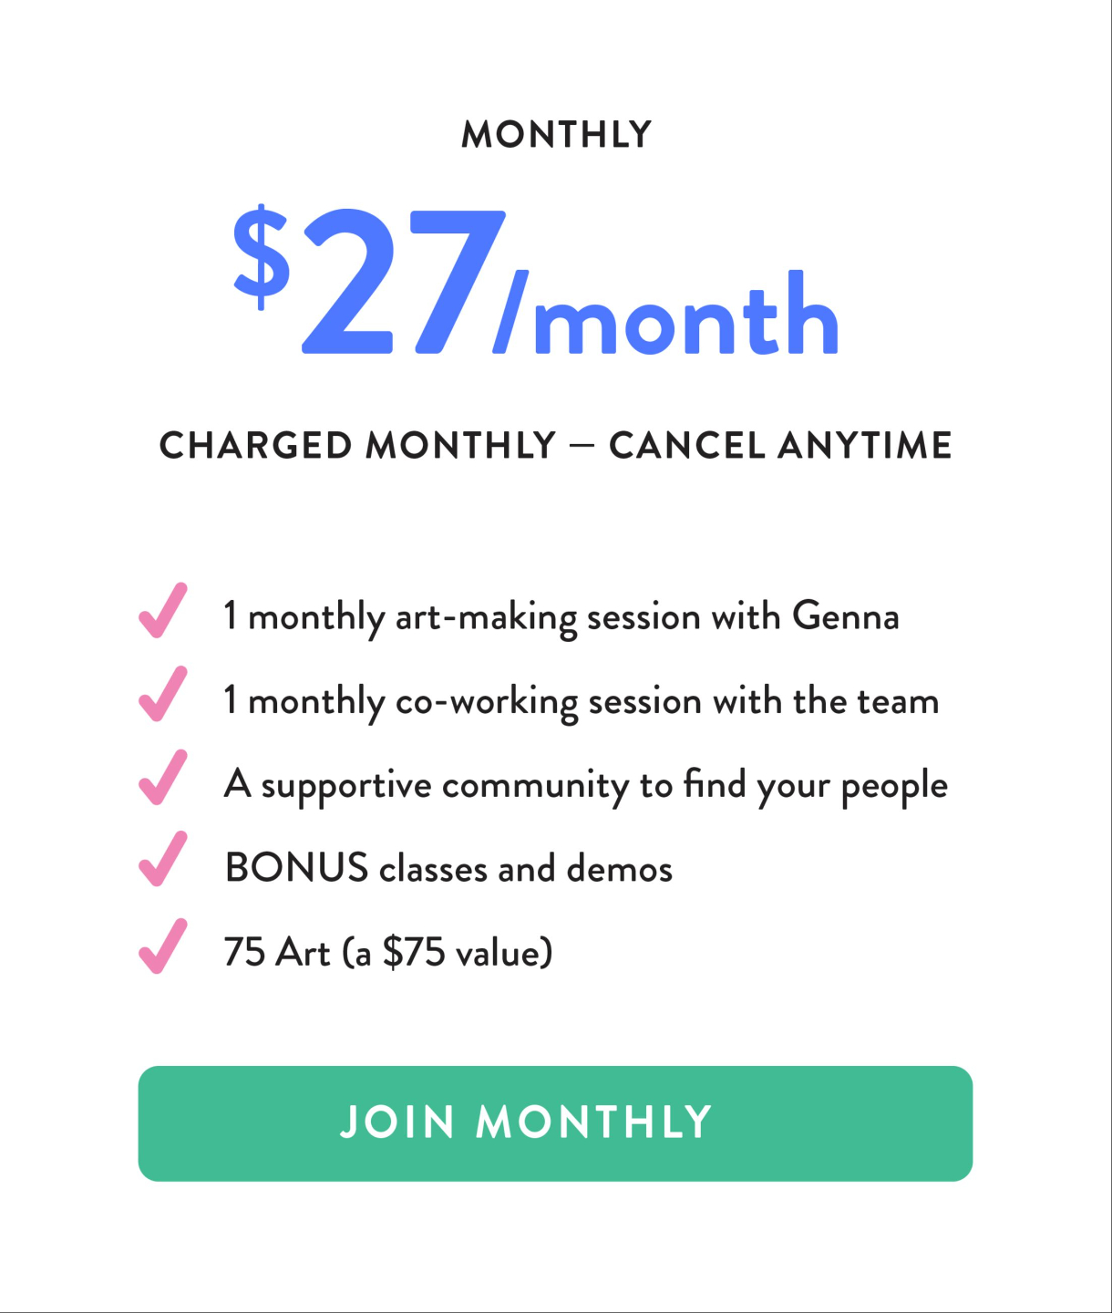This screenshot has width=1112, height=1313.
Task: Select 'A supportive community to find your people'
Action: click(586, 786)
